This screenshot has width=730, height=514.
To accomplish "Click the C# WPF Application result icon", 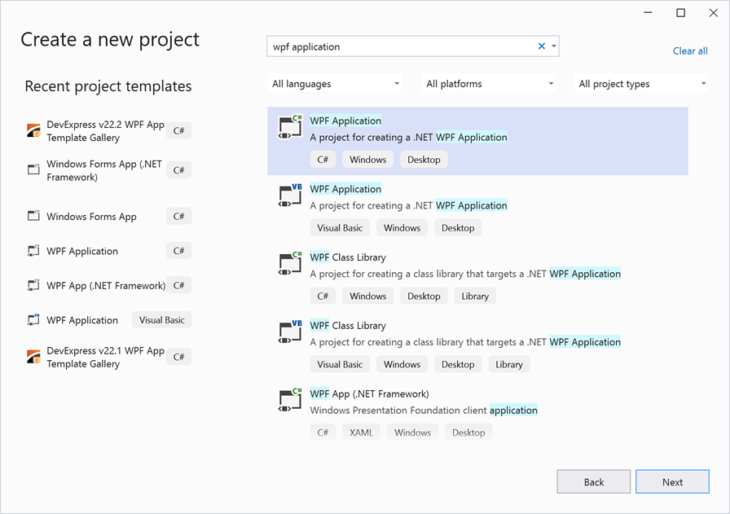I will (x=290, y=127).
